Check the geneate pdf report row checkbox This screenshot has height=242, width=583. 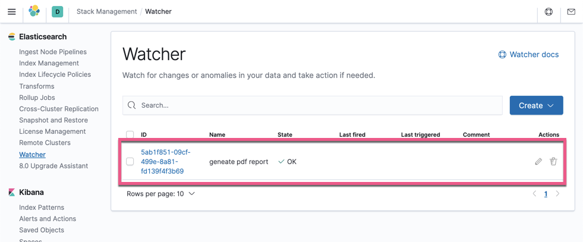tap(130, 161)
